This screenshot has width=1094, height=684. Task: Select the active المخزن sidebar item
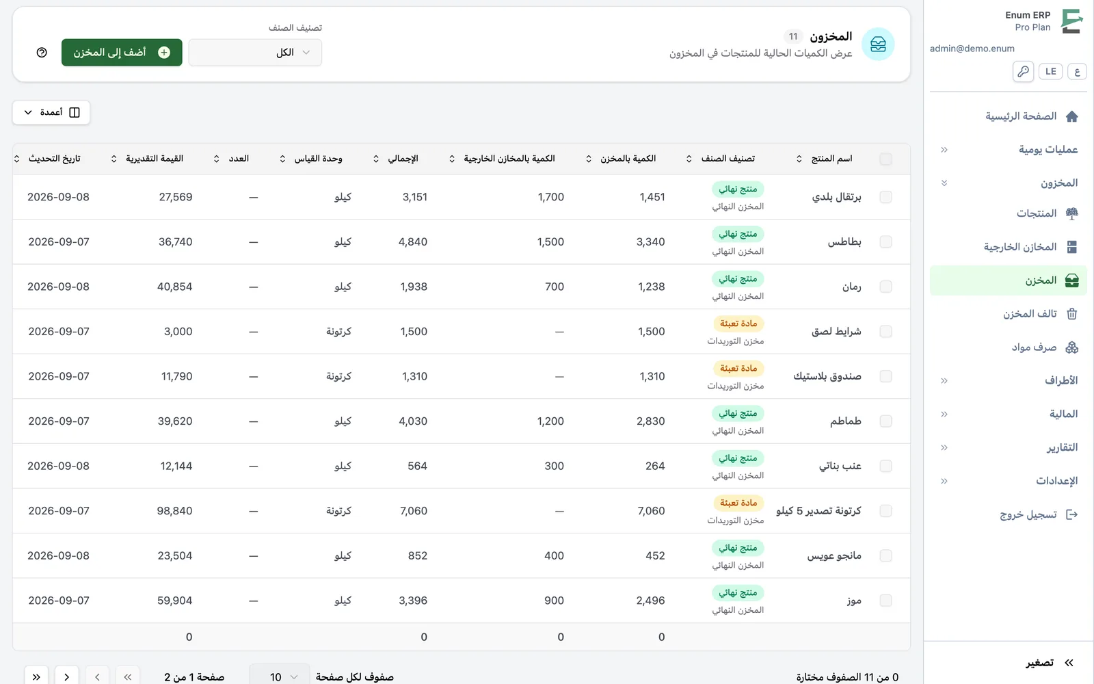(1009, 280)
